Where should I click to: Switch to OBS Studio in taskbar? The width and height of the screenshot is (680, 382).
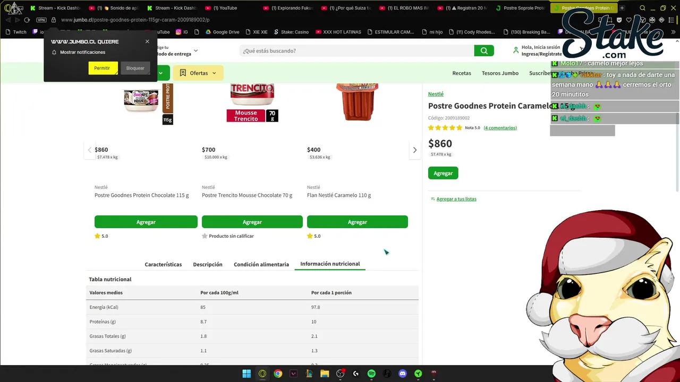pos(341,374)
